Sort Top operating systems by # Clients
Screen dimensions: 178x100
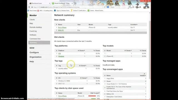(84, 78)
